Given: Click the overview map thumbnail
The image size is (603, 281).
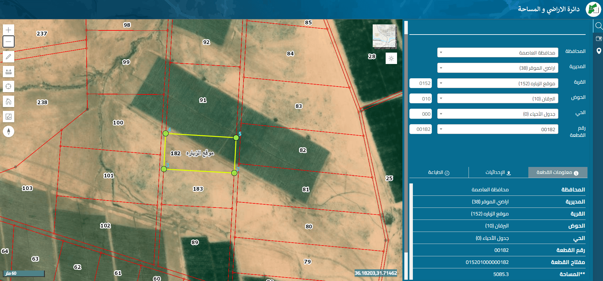Looking at the screenshot, I should 384,36.
